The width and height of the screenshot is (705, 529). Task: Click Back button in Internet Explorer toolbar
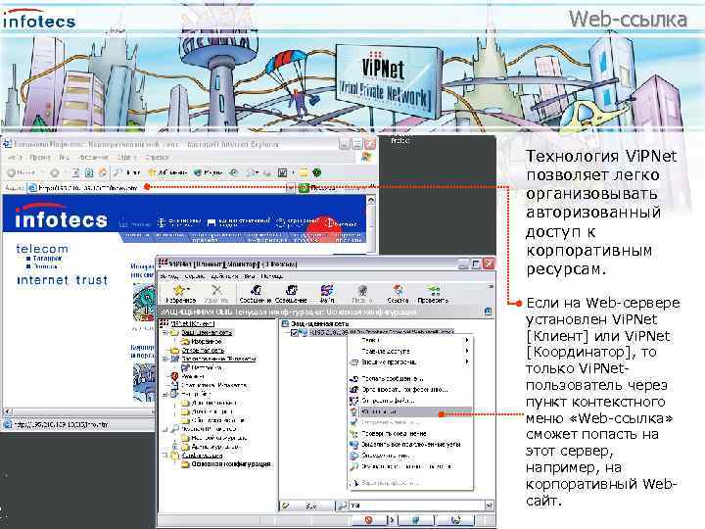(x=22, y=172)
